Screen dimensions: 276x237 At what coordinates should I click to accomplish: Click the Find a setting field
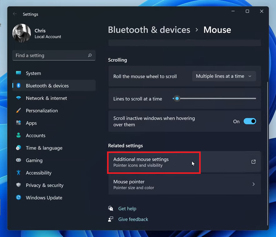click(x=54, y=55)
